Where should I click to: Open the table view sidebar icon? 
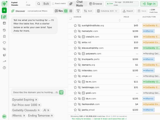pos(4,23)
